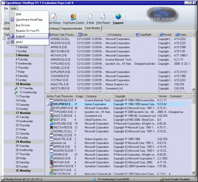Screen dimensions: 198x182
Task: Click the IEDIT.EXE process icon
Action: pyautogui.click(x=51, y=120)
